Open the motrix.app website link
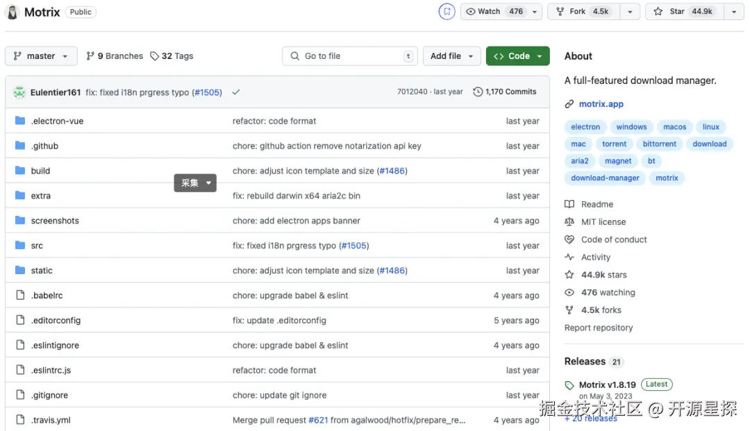Screen dimensions: 750x431 point(601,104)
